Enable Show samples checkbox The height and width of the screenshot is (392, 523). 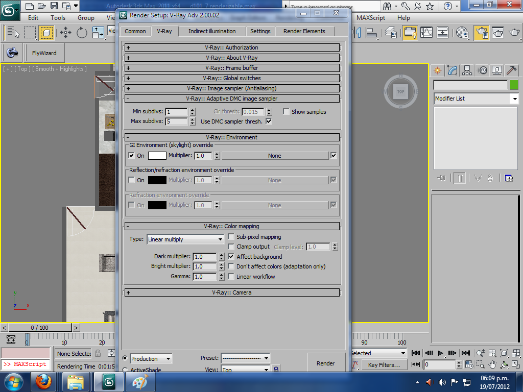286,112
